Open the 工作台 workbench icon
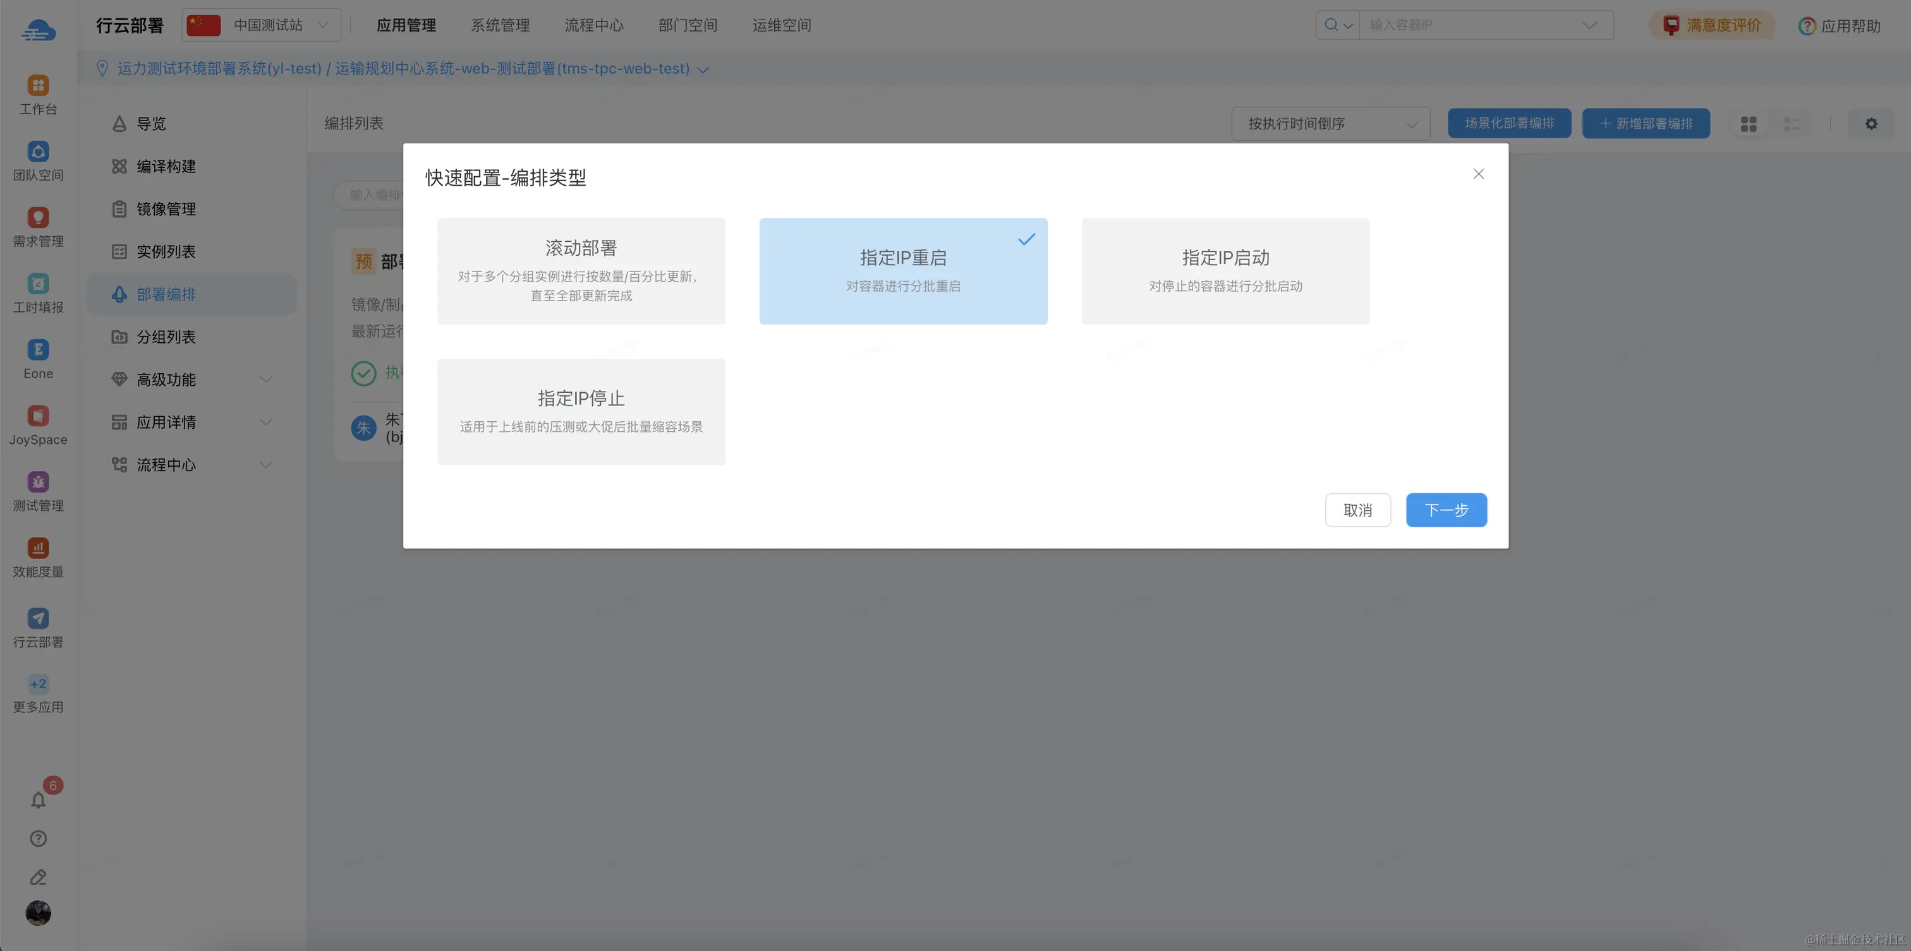Screen dimensions: 1911x951 (38, 86)
